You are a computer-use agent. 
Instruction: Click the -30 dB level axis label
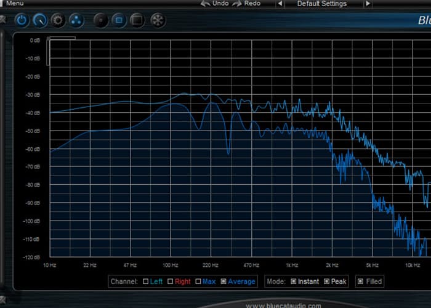coord(33,95)
